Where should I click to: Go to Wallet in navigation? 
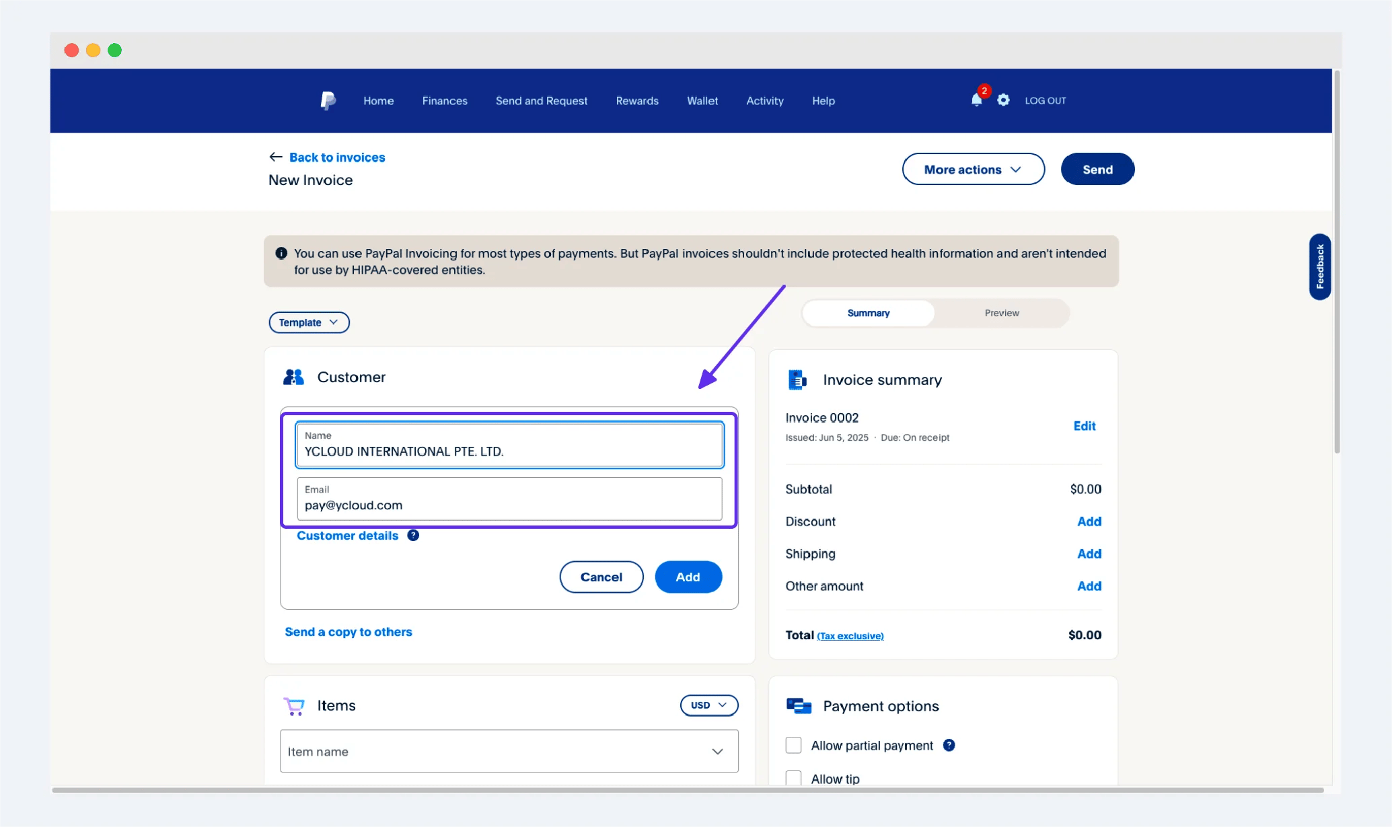tap(702, 101)
